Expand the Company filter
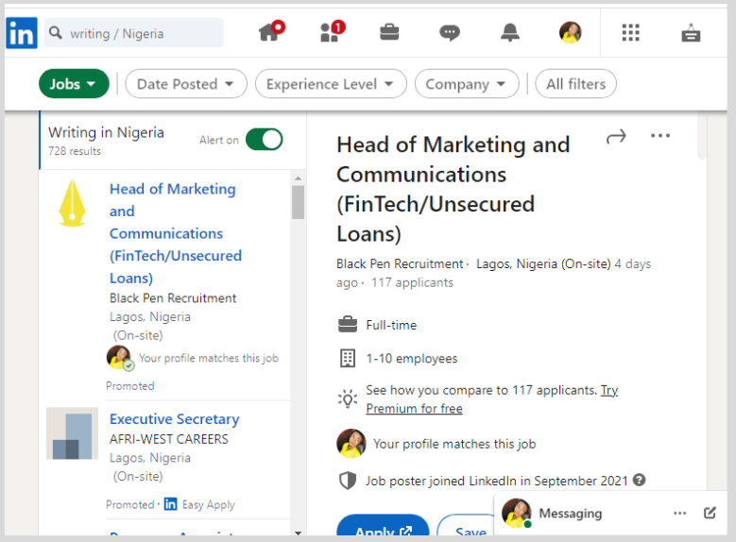This screenshot has width=736, height=542. [x=467, y=84]
